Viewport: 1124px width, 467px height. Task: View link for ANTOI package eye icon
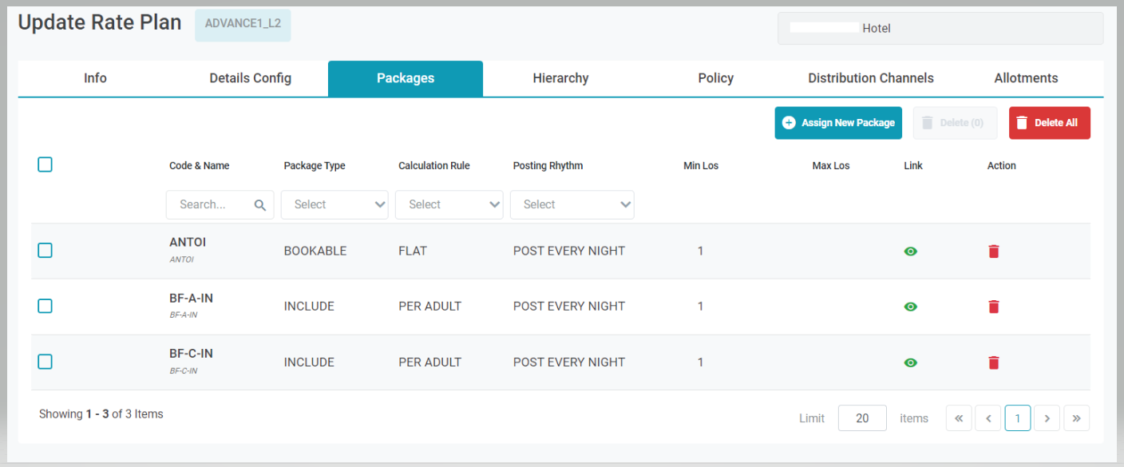coord(911,251)
